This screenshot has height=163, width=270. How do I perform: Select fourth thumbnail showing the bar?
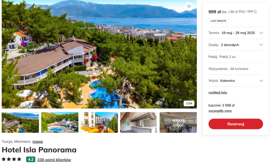pyautogui.click(x=139, y=122)
